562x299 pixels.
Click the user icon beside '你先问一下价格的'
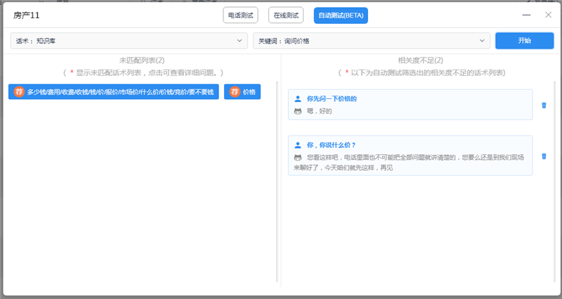pyautogui.click(x=298, y=99)
